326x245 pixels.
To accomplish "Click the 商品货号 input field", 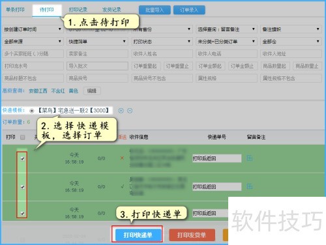I will pos(97,78).
